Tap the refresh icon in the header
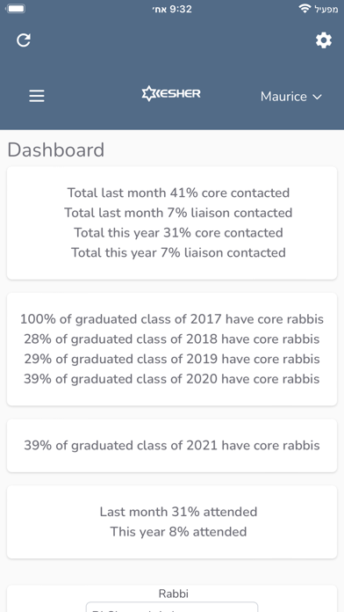Viewport: 344px width, 612px height. pyautogui.click(x=24, y=40)
